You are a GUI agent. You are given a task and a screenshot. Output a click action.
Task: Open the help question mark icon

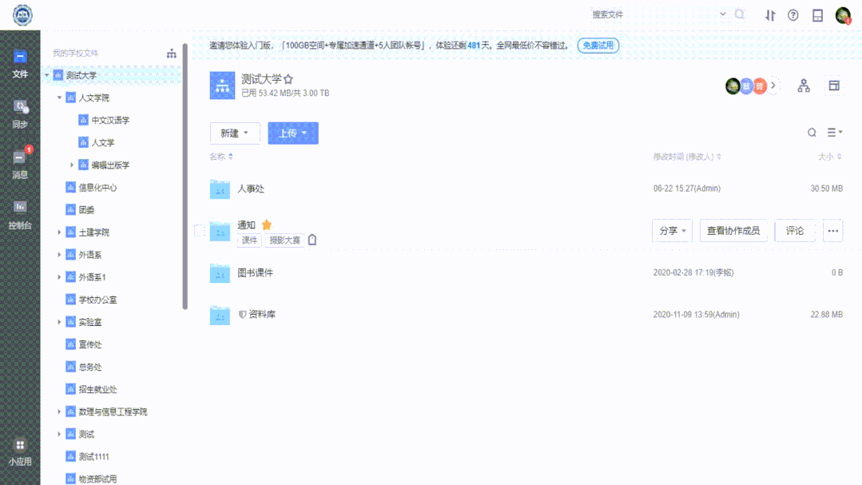point(792,15)
